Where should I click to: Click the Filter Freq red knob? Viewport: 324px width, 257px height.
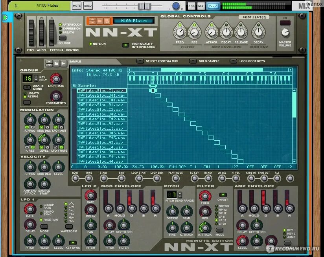205,196
